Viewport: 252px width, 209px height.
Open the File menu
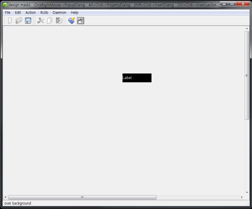point(7,12)
